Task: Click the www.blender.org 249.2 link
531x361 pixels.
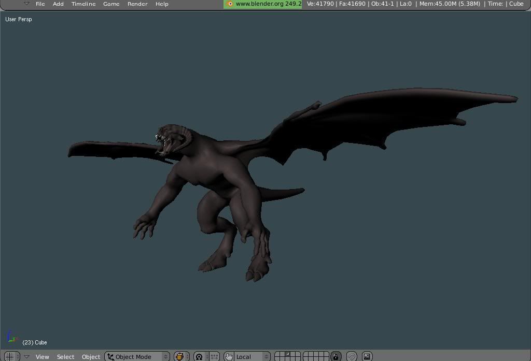Action: click(268, 4)
